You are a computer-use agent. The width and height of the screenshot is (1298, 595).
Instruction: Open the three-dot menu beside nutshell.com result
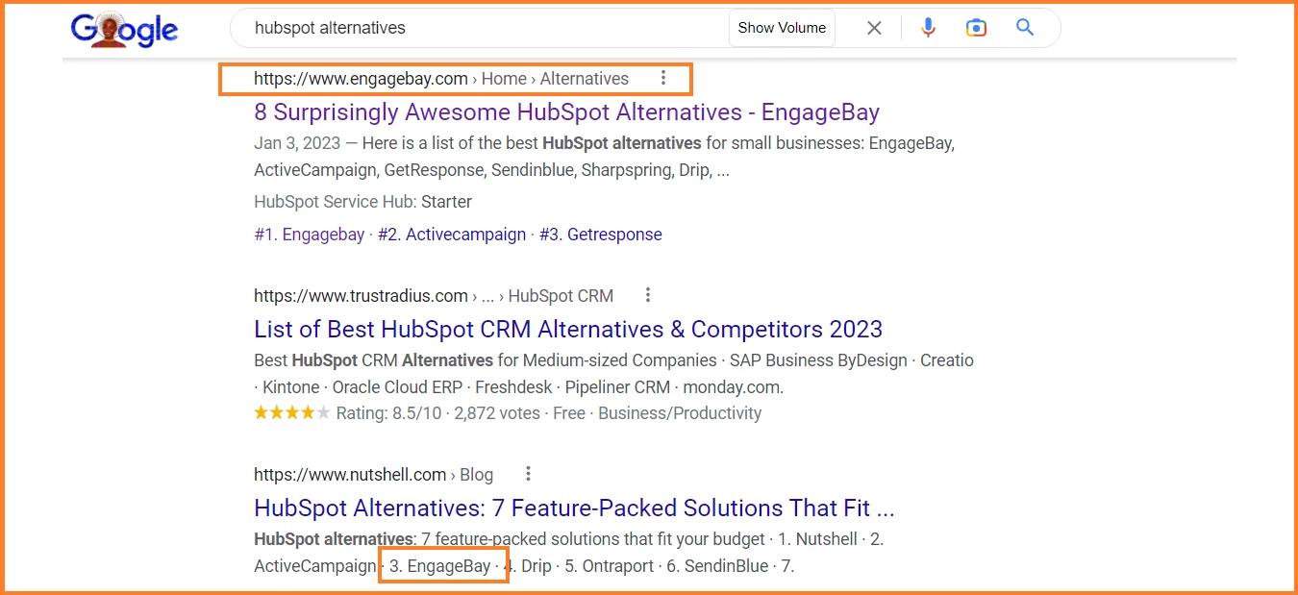tap(528, 474)
